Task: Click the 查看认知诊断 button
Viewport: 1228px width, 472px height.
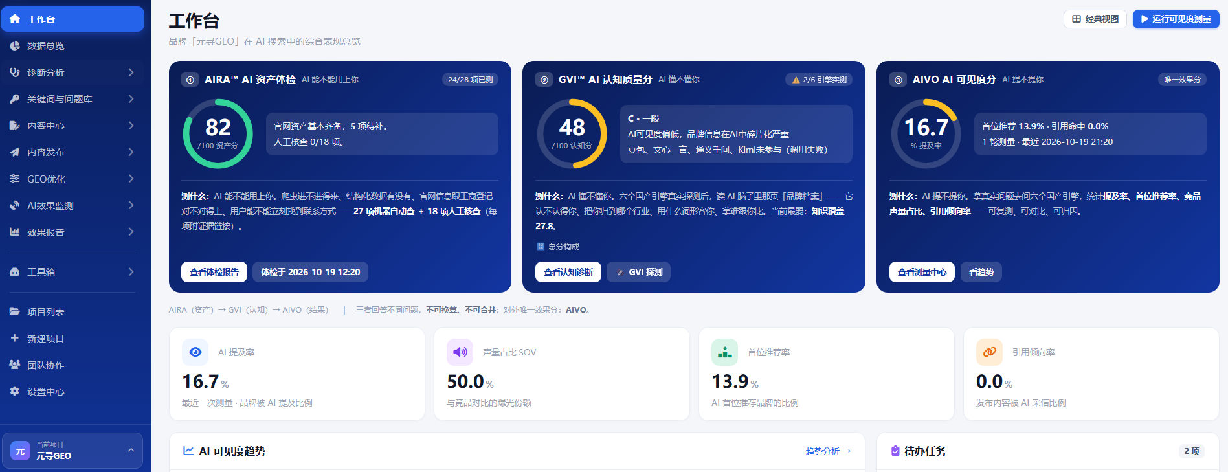Action: tap(568, 272)
